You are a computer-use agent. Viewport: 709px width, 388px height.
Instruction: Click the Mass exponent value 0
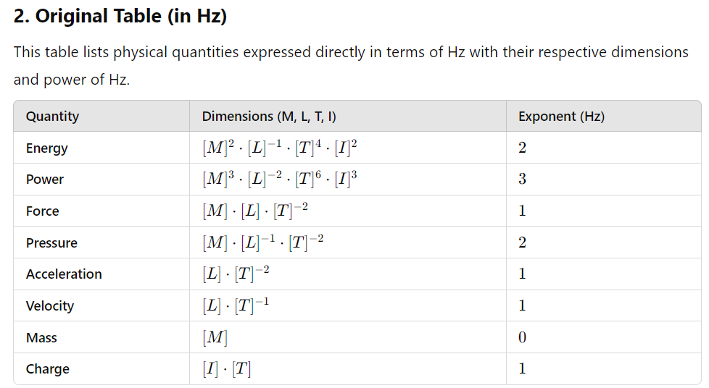click(522, 337)
